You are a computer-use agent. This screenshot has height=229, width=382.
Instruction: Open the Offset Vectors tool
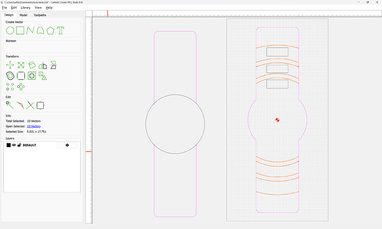[x=10, y=76]
